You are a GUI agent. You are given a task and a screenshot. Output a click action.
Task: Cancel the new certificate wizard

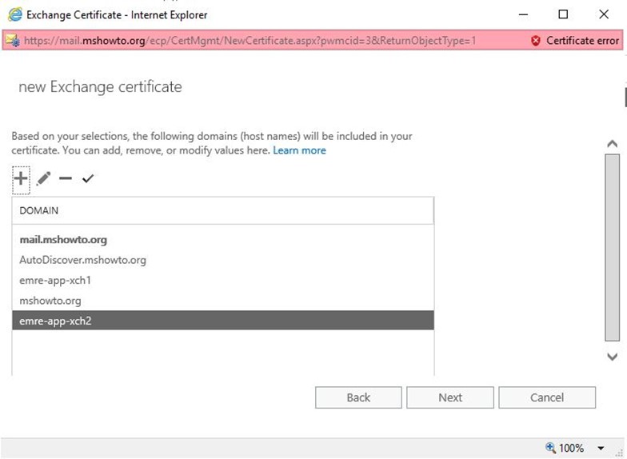[x=547, y=397]
